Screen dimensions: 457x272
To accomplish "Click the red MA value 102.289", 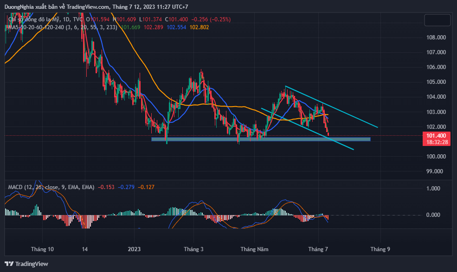I will coord(153,27).
